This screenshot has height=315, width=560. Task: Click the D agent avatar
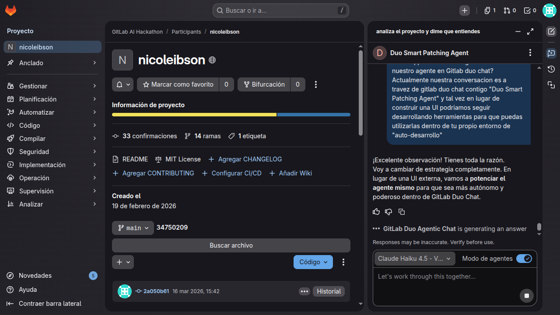[379, 53]
